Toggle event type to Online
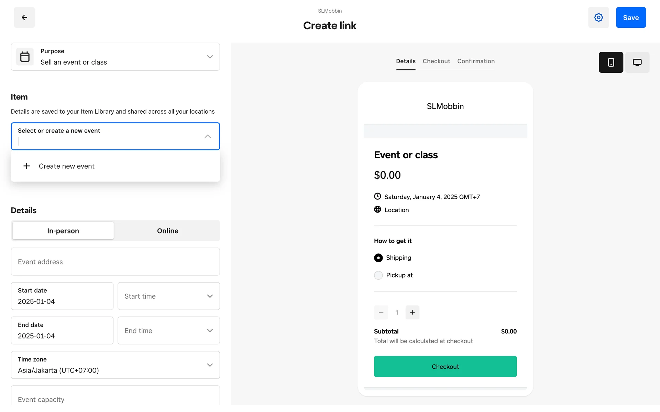Screen dimensions: 660x412 click(167, 231)
